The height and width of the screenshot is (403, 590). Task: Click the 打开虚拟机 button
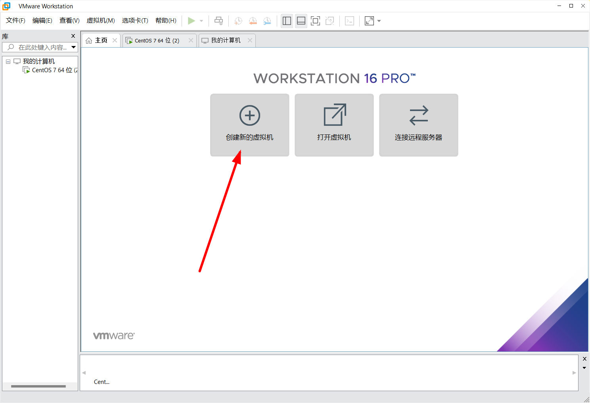pyautogui.click(x=334, y=125)
